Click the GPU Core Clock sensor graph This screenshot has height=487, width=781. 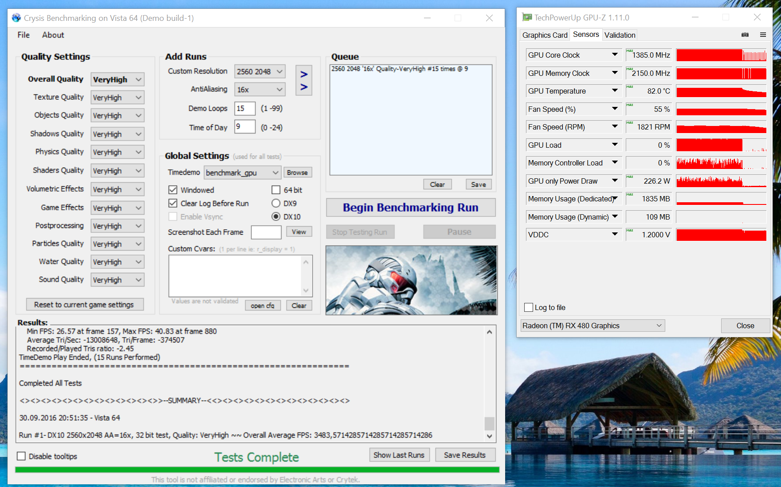(721, 55)
